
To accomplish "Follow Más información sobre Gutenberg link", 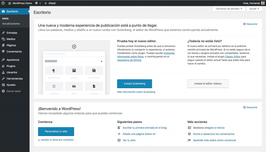I will click(x=136, y=92).
